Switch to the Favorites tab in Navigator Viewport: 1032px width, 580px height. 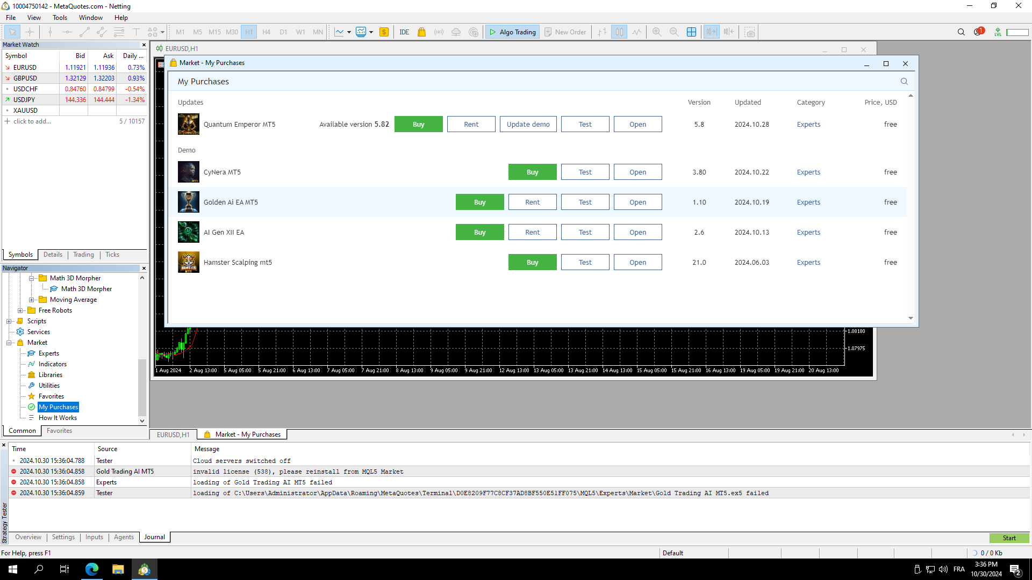coord(59,431)
